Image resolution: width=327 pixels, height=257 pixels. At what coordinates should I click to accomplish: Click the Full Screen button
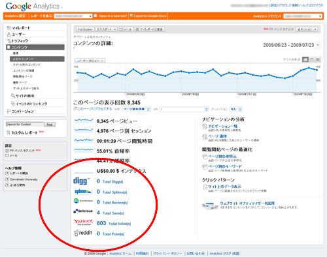(x=85, y=29)
